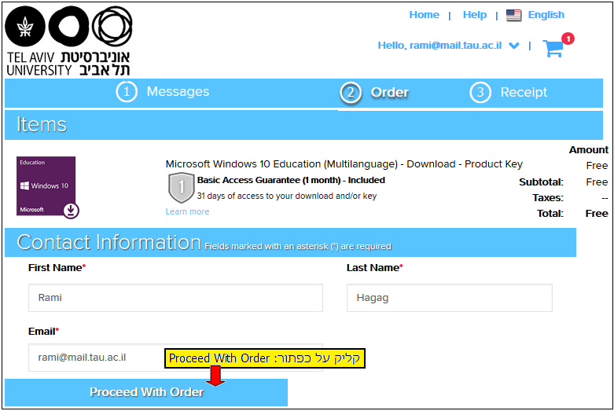Follow the Learn more link

coord(187,211)
